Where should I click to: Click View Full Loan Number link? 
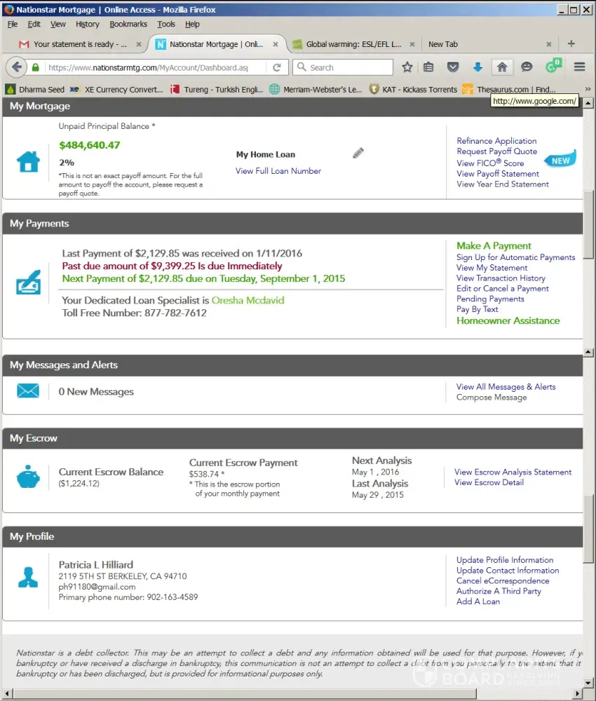(278, 171)
